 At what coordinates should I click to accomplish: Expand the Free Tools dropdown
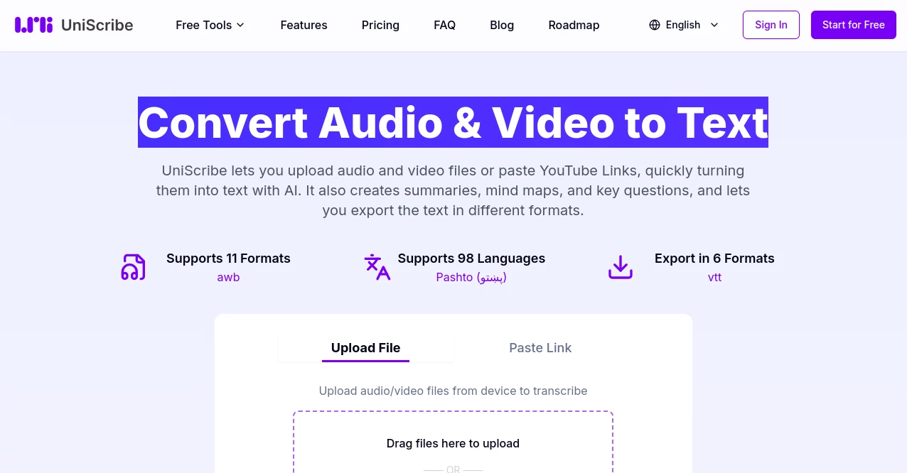tap(210, 25)
